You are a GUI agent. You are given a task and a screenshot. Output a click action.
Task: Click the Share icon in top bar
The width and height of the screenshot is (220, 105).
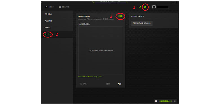point(140,7)
